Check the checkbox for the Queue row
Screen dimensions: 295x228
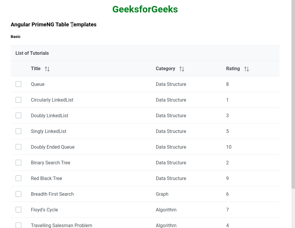point(18,84)
